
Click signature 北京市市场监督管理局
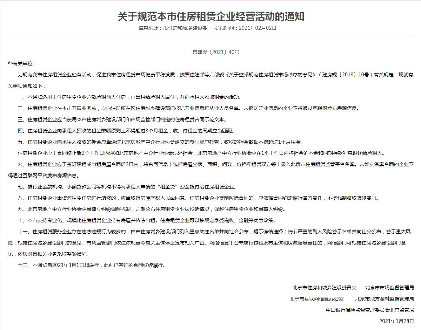coord(389,288)
